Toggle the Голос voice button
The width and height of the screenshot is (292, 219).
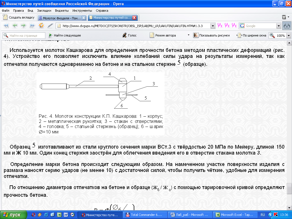click(130, 35)
